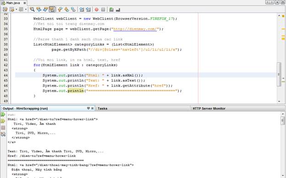
Task: Comment selected lines icon
Action: (x=111, y=9)
